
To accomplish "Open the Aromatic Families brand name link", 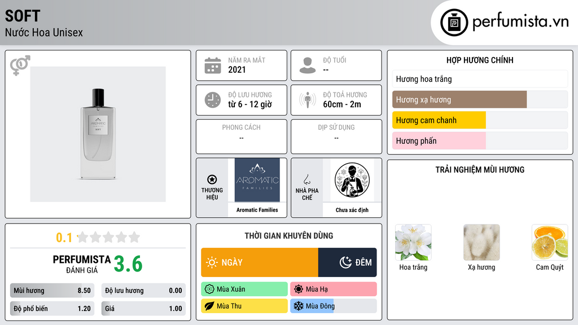I will point(257,210).
